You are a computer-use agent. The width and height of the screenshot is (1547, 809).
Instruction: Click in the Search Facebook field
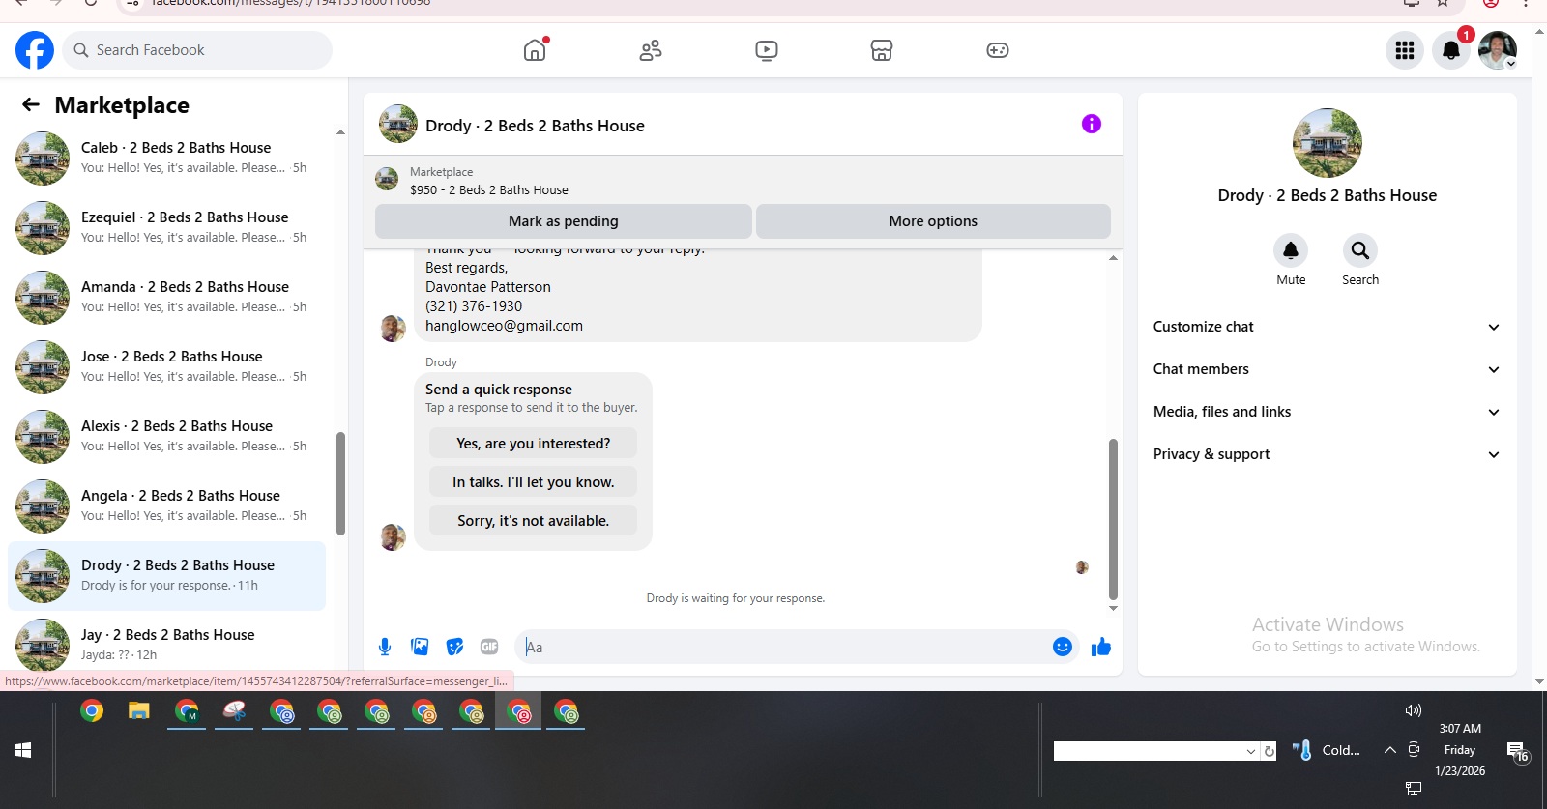coord(197,50)
